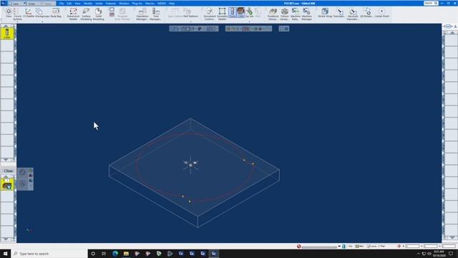The image size is (458, 258).
Task: Click the progress slider in status bar
Action: click(x=319, y=247)
